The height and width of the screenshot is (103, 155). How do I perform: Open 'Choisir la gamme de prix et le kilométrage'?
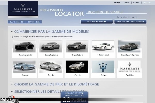coord(57,84)
